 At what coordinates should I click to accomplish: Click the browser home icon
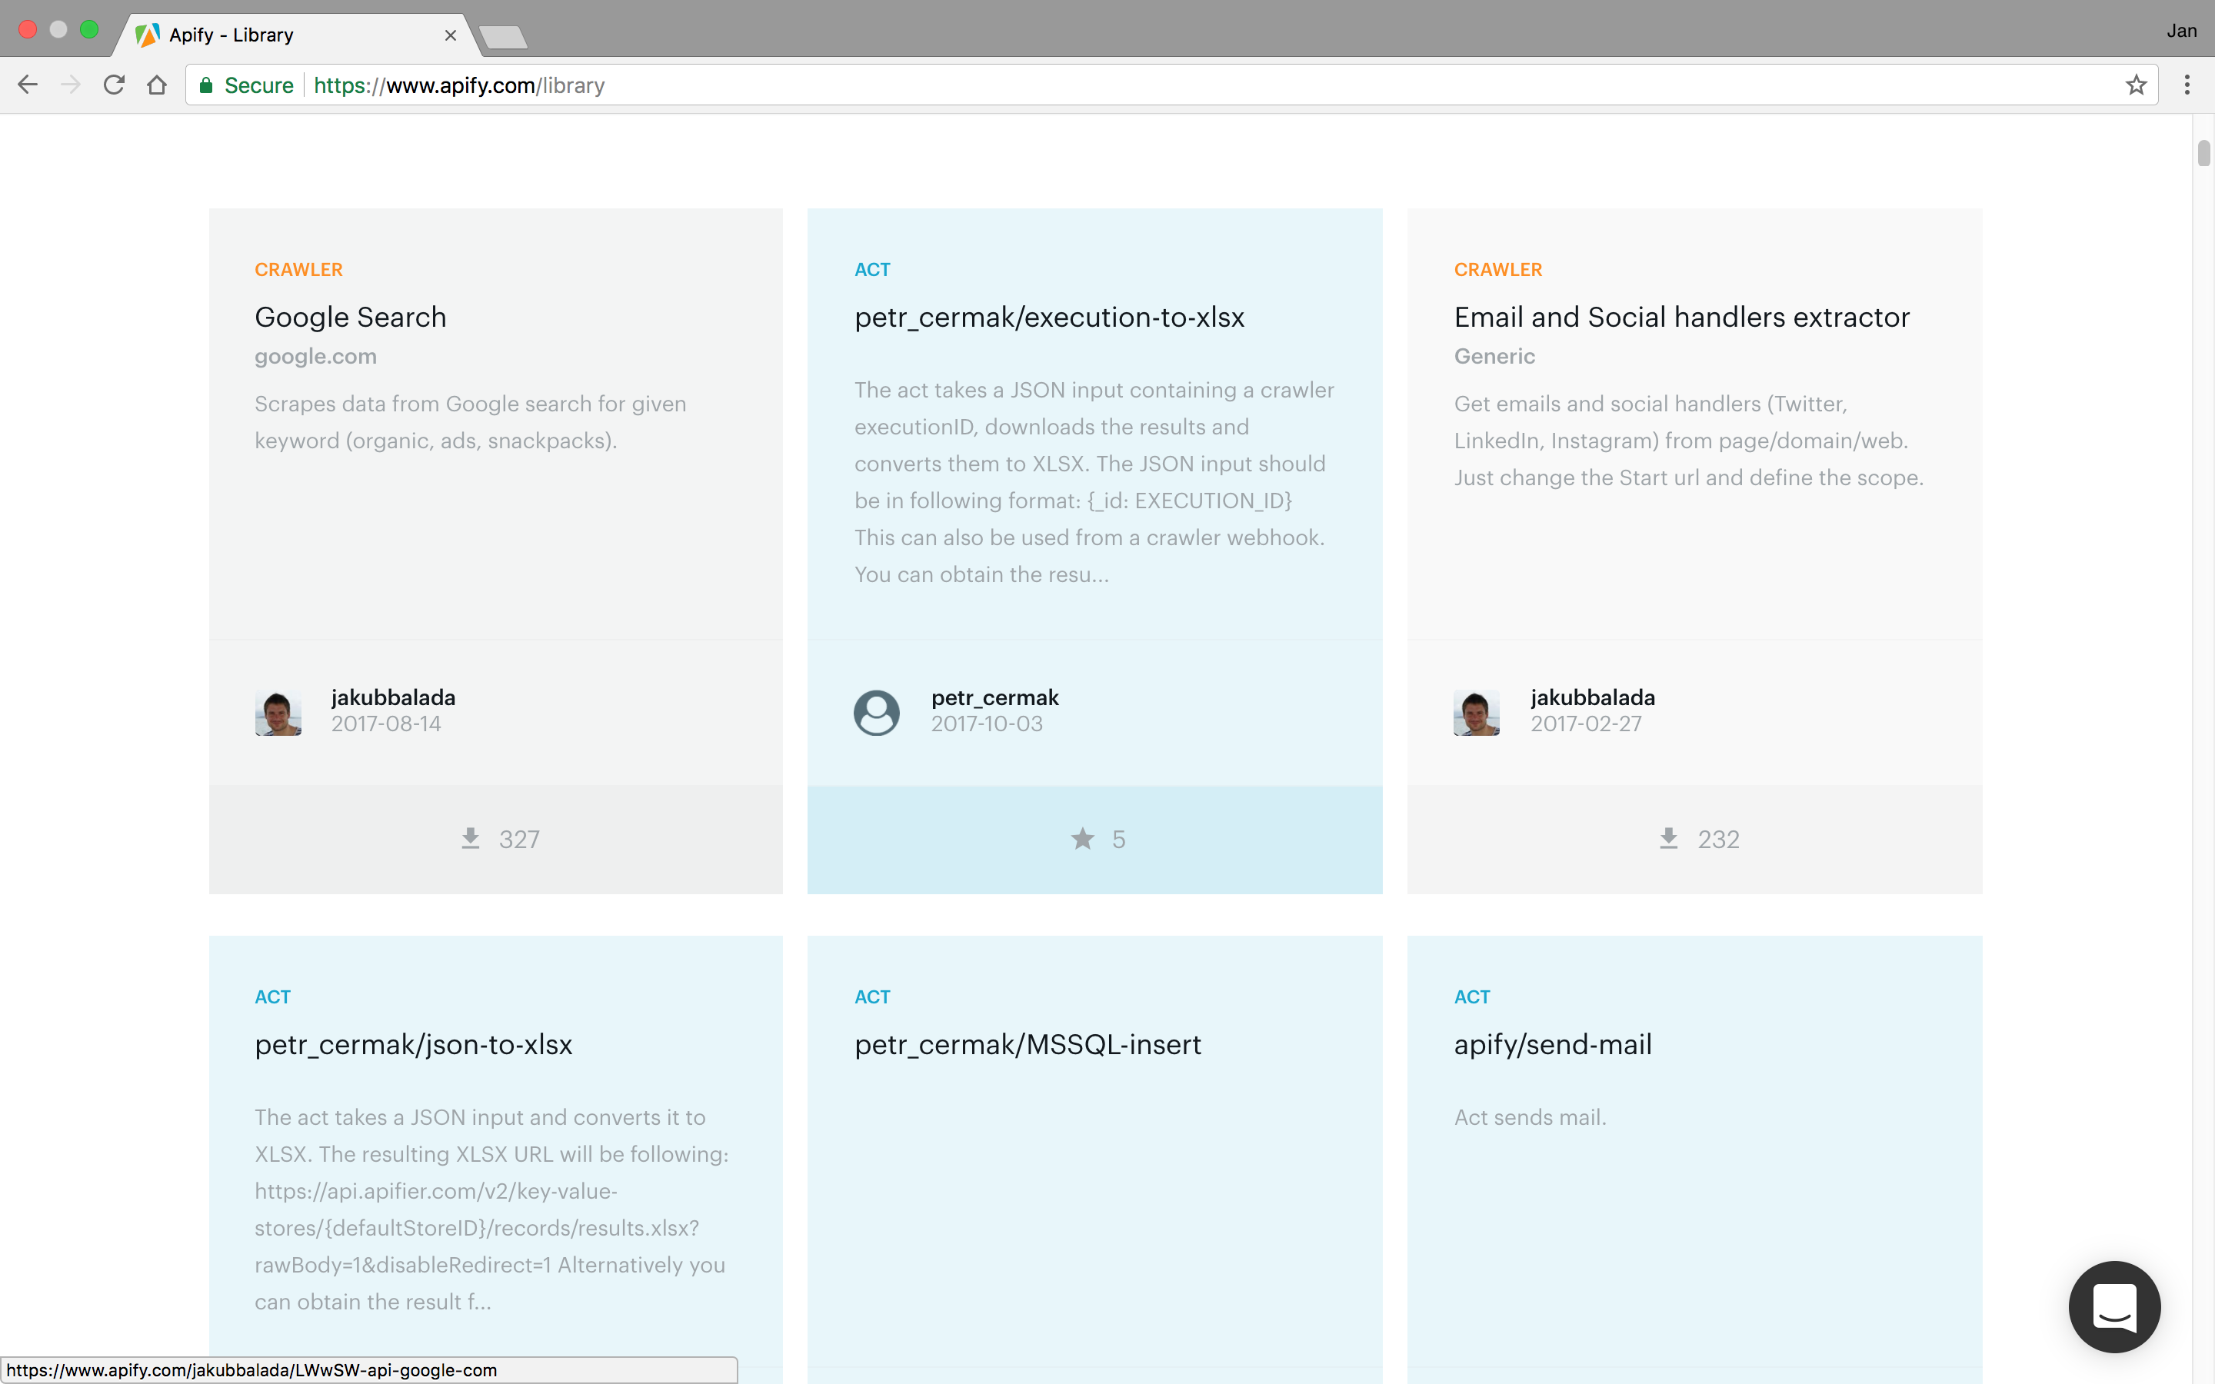[x=158, y=85]
